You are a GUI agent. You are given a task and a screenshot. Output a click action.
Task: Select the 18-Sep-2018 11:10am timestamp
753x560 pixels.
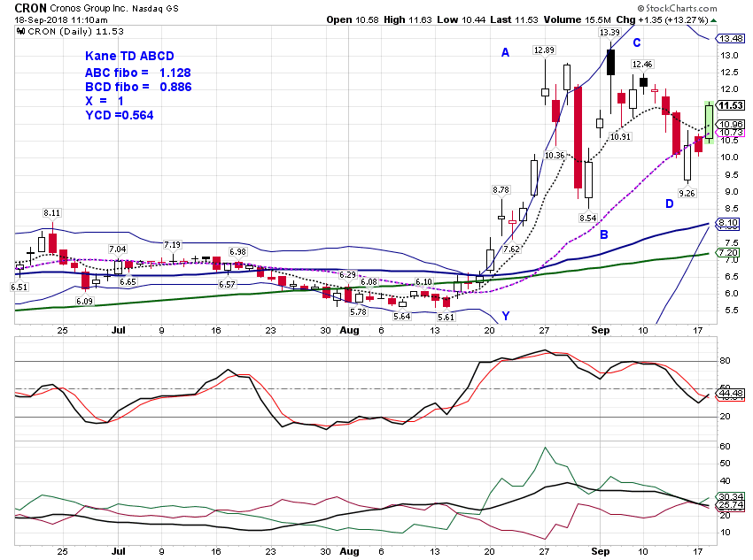61,20
